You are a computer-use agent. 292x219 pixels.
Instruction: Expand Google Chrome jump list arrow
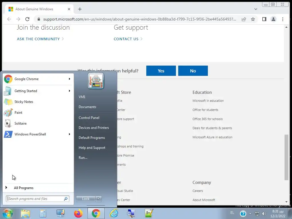pos(70,79)
